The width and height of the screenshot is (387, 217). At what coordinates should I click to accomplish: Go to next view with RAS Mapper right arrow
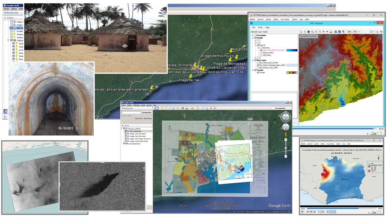click(x=327, y=31)
